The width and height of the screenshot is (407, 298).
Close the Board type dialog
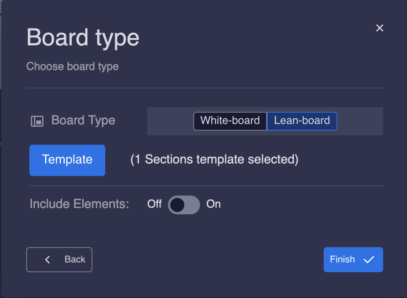pyautogui.click(x=379, y=28)
